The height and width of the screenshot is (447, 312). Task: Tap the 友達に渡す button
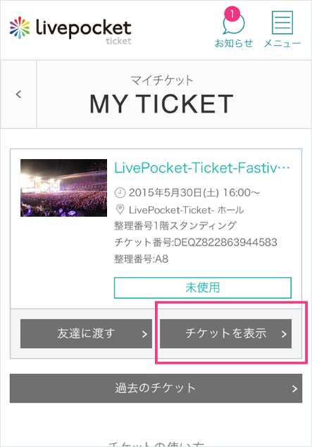(x=86, y=334)
